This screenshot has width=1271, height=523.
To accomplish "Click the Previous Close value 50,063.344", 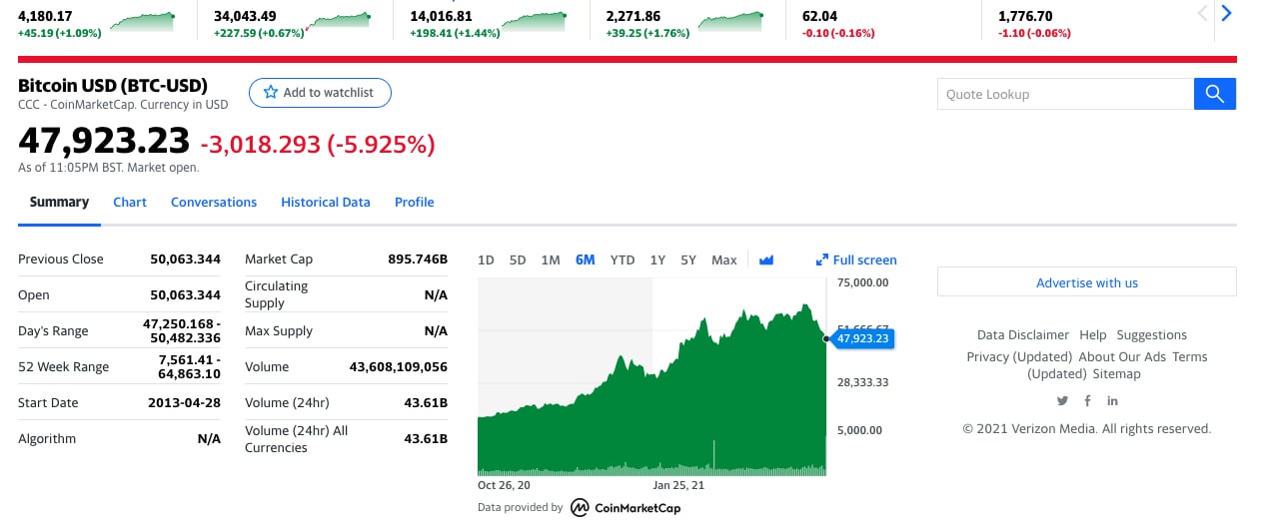I will (185, 259).
